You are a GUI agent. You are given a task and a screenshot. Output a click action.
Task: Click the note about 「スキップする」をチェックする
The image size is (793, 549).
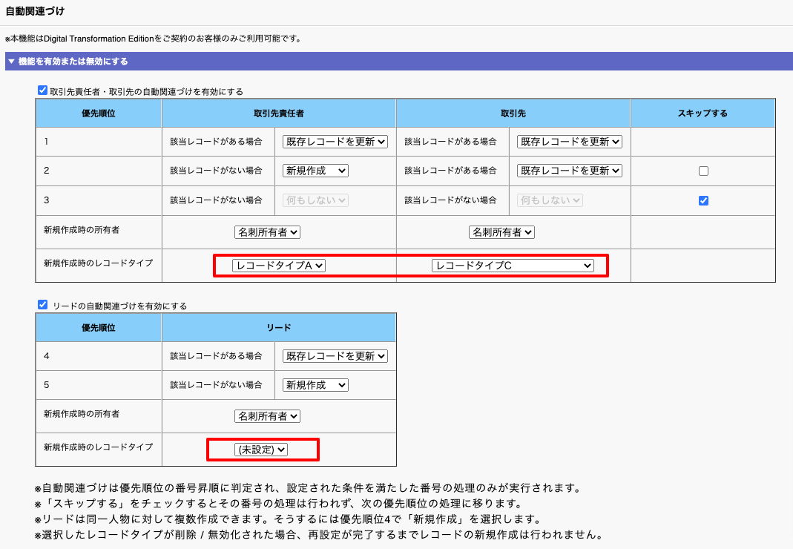coord(278,504)
